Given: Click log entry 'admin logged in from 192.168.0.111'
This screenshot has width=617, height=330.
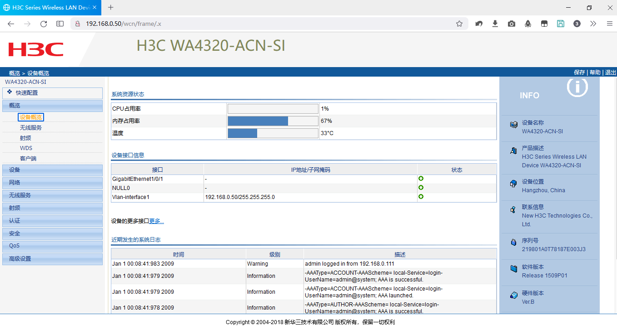Looking at the screenshot, I should click(349, 264).
